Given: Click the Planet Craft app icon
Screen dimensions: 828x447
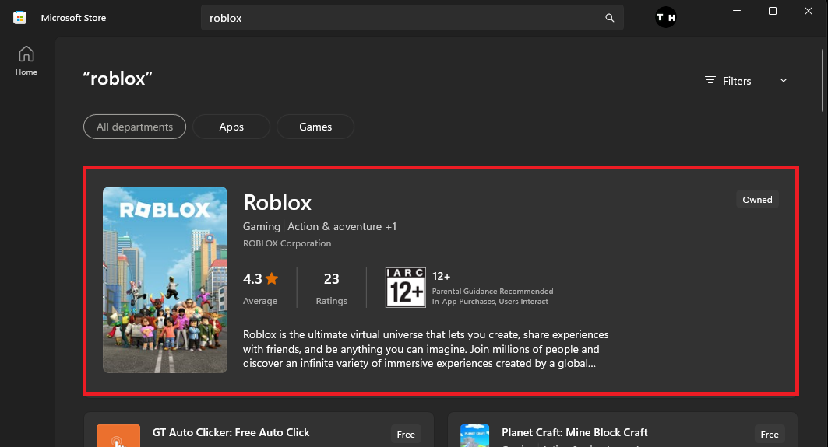Looking at the screenshot, I should tap(474, 436).
